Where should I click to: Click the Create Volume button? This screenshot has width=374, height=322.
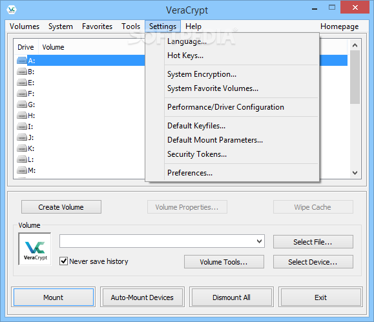[61, 207]
